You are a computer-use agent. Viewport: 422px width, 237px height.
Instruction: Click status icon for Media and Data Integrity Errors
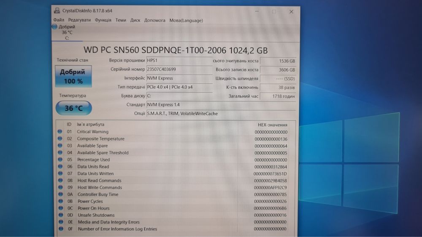[x=61, y=222]
